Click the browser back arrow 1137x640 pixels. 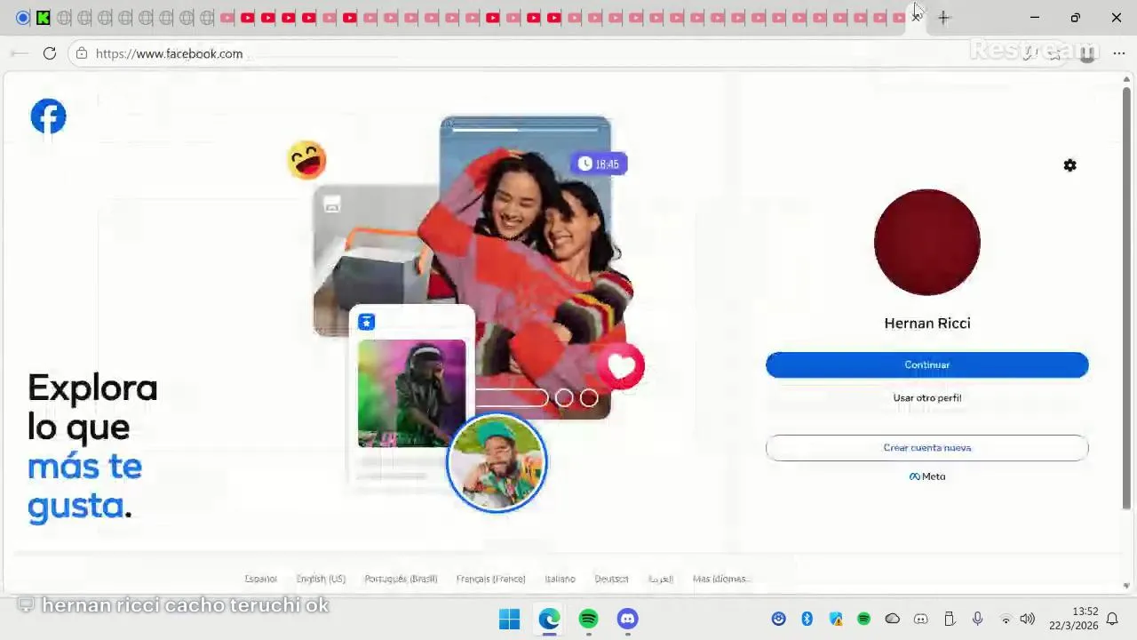pos(19,53)
